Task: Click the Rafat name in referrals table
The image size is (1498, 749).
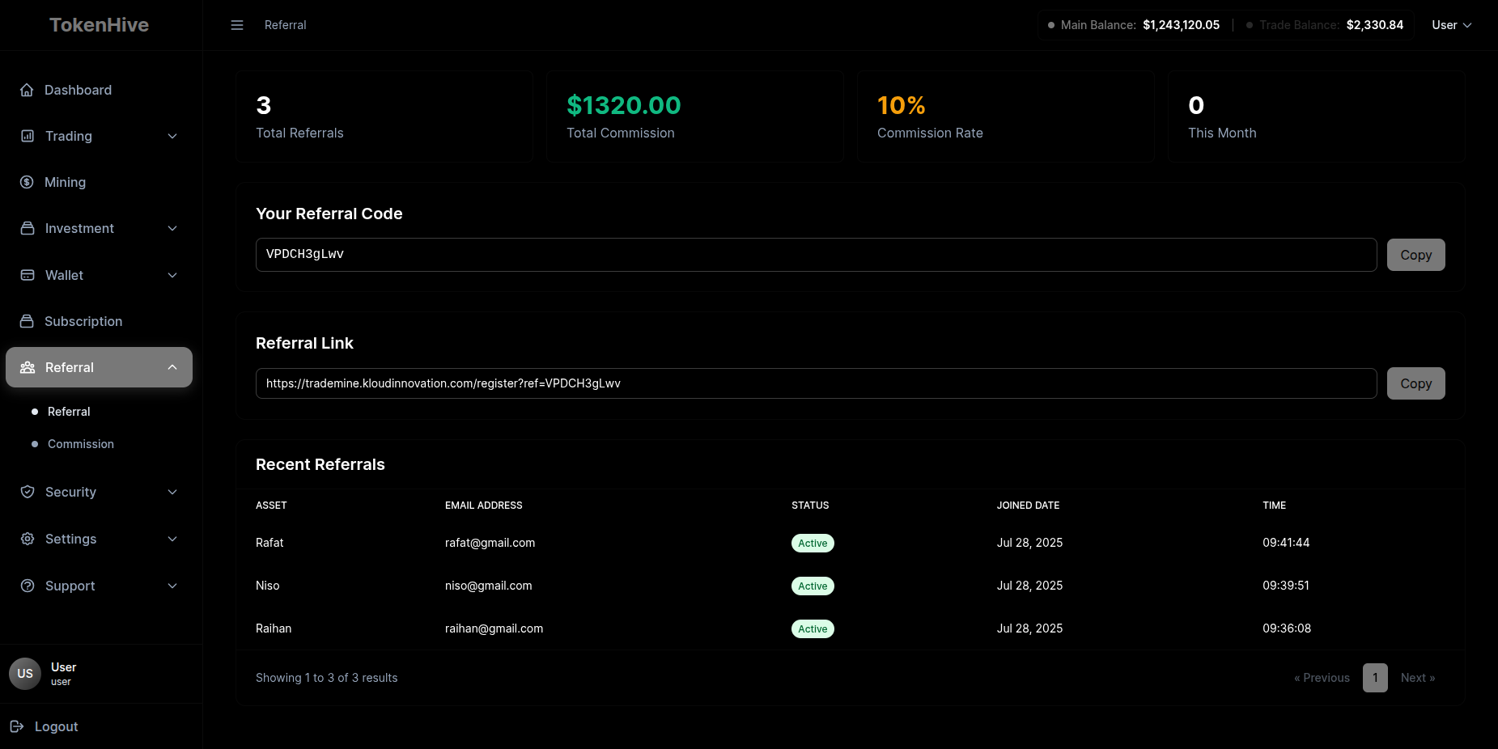Action: 269,543
